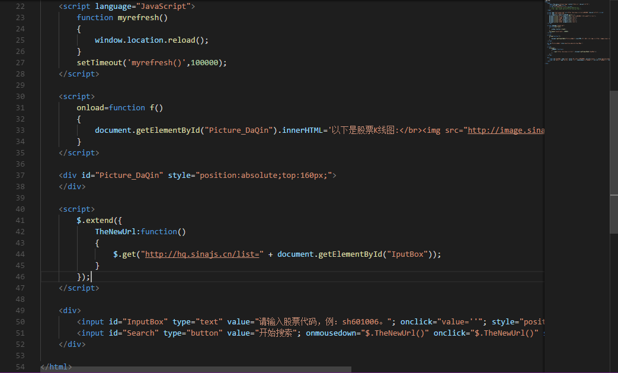Click line number 22 in the gutter
618x373 pixels.
[20, 7]
